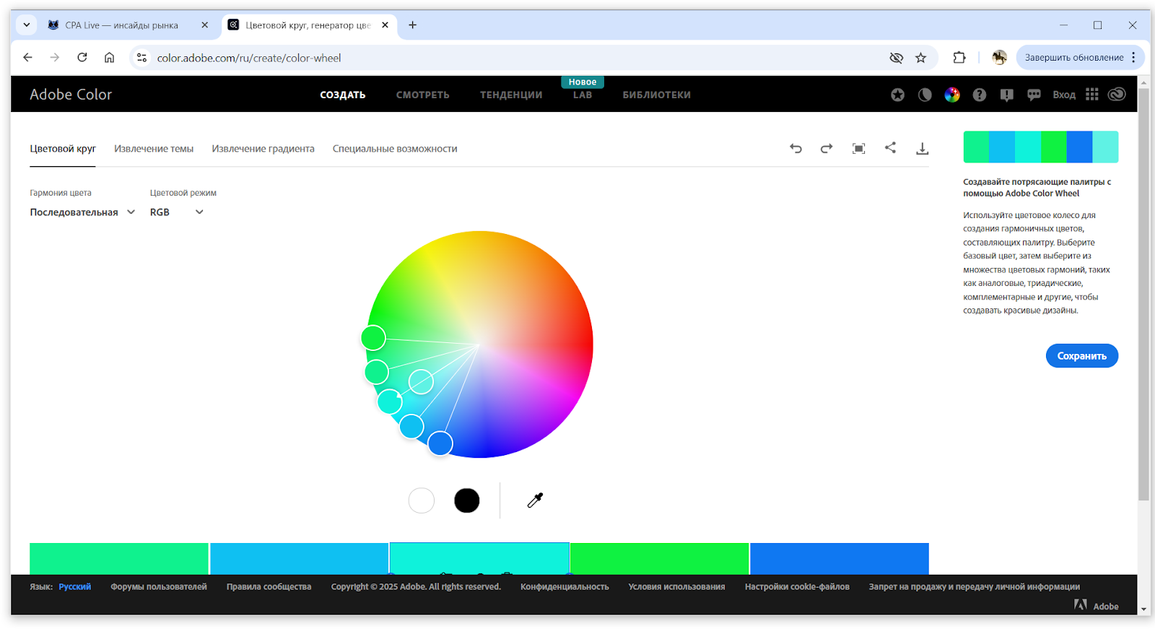Image resolution: width=1155 pixels, height=629 pixels.
Task: Reload the page
Action: pyautogui.click(x=82, y=57)
